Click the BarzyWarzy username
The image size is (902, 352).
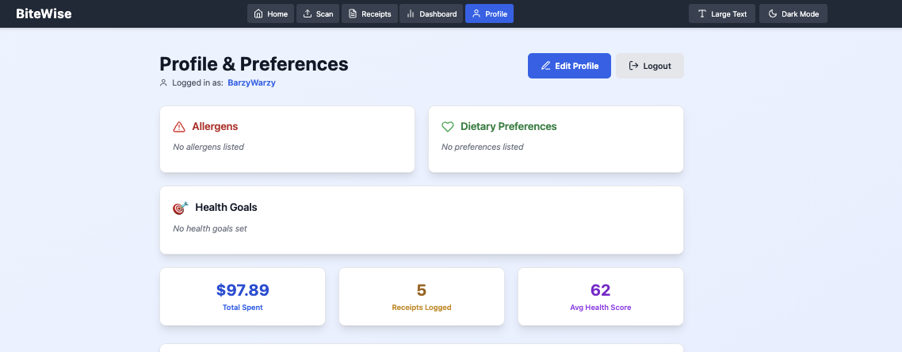pos(251,82)
